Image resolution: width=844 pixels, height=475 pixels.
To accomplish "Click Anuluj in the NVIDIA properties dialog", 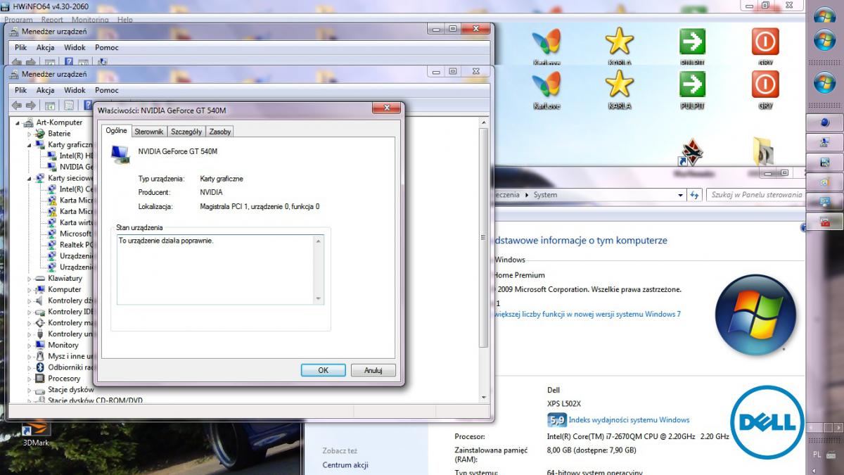I will coord(373,370).
